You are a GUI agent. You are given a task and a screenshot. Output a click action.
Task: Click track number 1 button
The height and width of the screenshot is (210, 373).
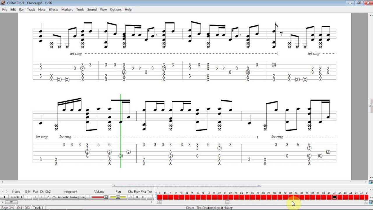coord(4,197)
